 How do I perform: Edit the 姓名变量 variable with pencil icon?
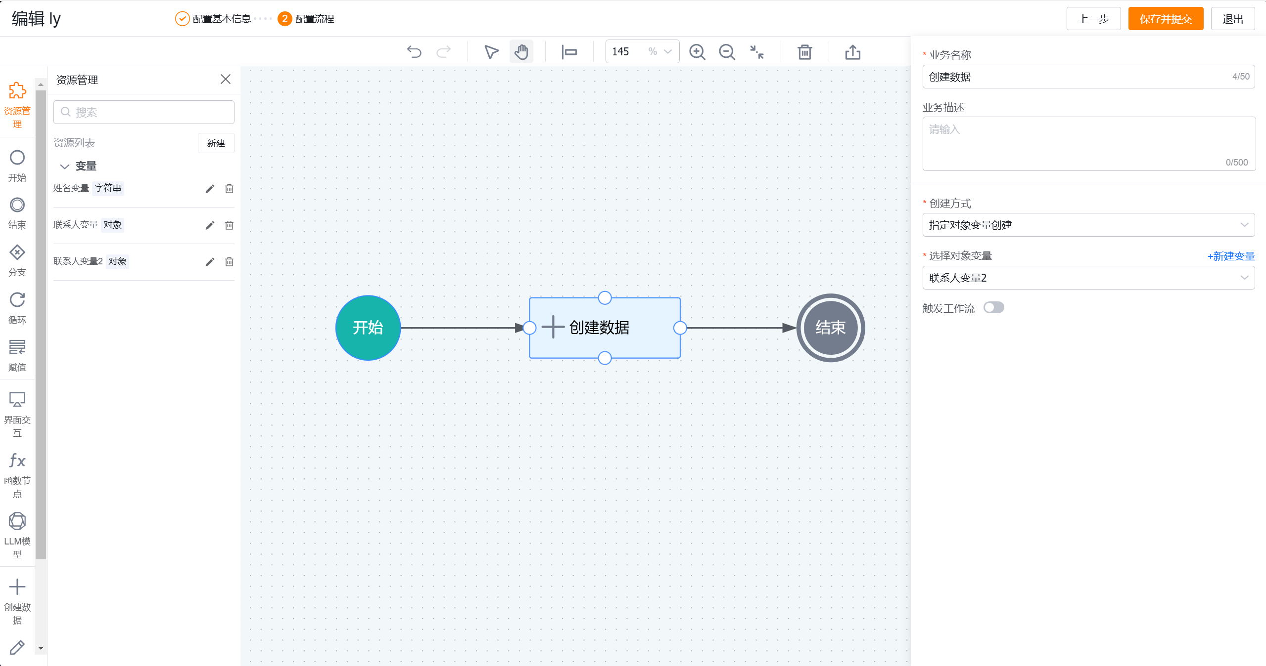[210, 189]
